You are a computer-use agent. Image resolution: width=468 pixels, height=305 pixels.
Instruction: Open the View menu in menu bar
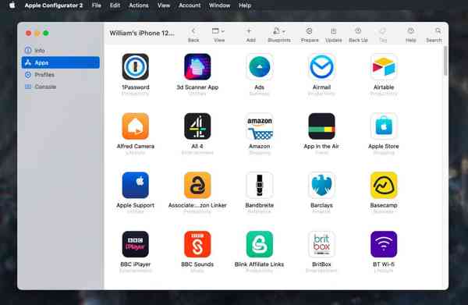(x=164, y=5)
